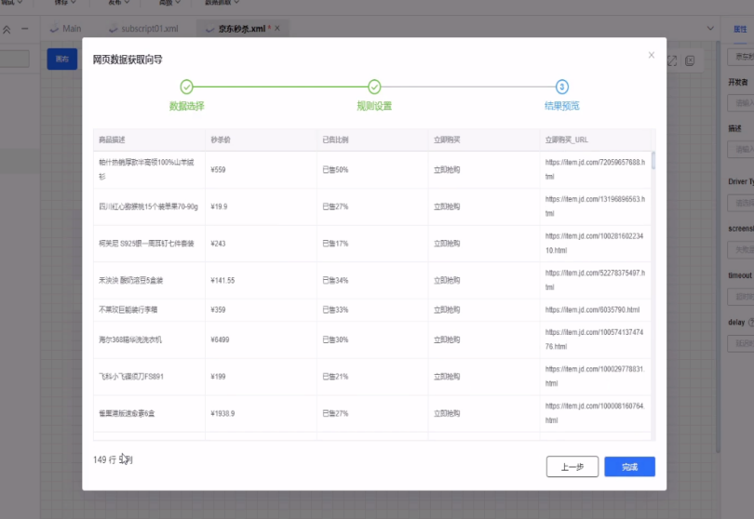
Task: Click the 不莱玫 luggage description cell
Action: (x=149, y=310)
